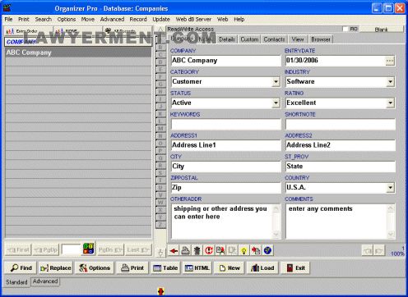Select ABC Company row in left list
408x297 pixels.
coord(78,53)
